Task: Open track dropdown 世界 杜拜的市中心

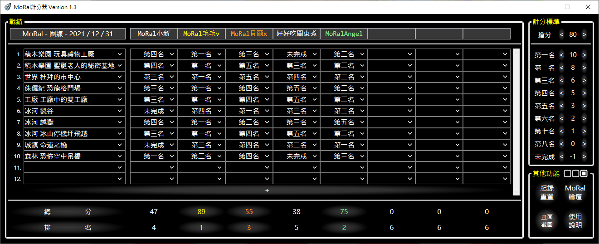Action: 74,77
